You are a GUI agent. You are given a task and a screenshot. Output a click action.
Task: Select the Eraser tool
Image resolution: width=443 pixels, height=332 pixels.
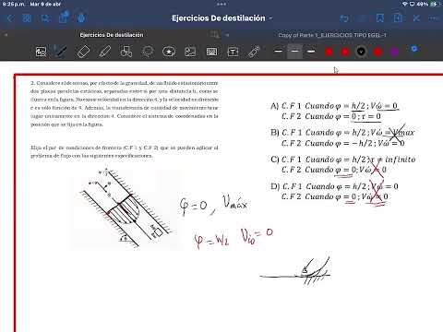coord(83,52)
